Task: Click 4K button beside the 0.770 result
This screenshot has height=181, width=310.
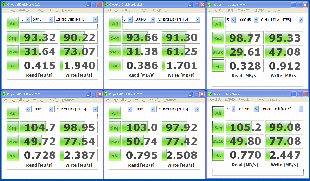Action: [218, 155]
